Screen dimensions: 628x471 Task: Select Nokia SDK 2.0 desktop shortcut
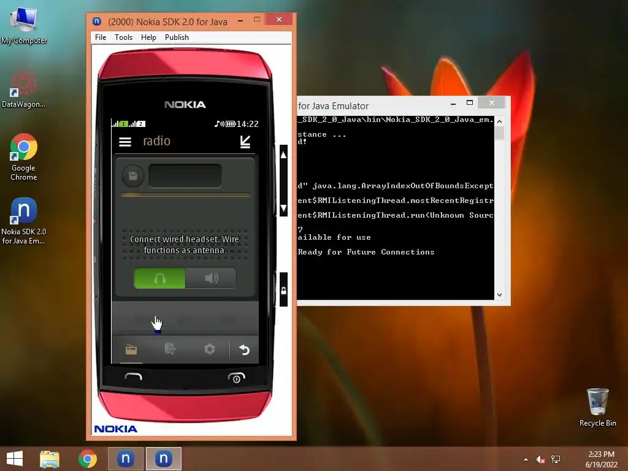point(24,221)
